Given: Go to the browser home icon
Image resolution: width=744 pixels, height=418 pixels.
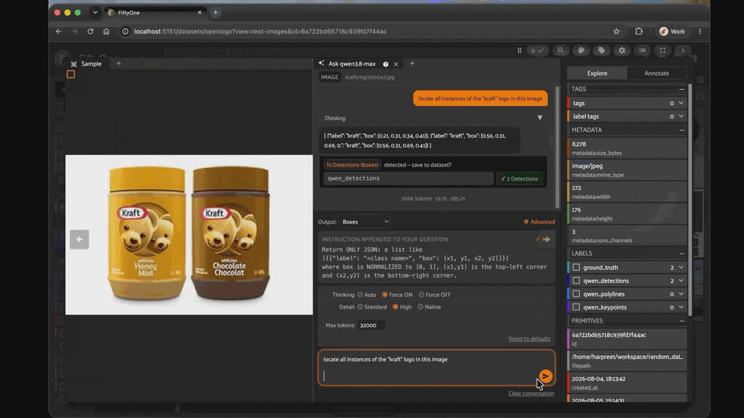Looking at the screenshot, I should (x=107, y=31).
